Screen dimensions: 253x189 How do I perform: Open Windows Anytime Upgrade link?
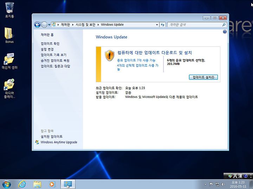(x=59, y=142)
